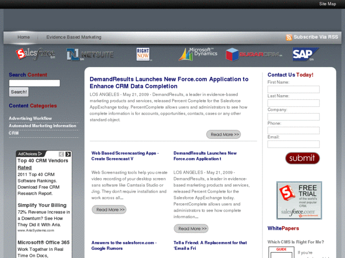
Task: Click the Company input field
Action: click(294, 117)
